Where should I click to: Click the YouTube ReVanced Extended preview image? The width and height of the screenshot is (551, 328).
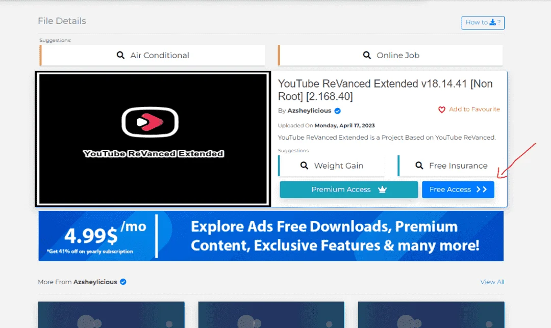pos(153,139)
